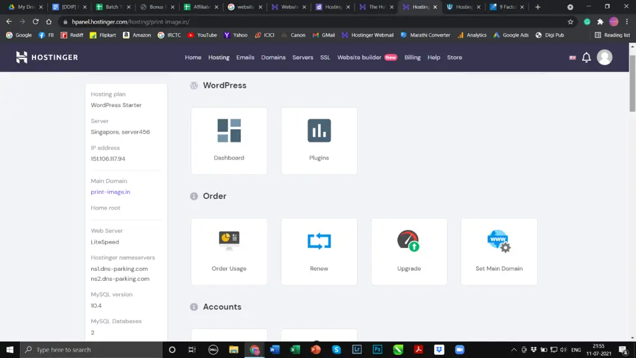Open the action center notifications

click(623, 349)
